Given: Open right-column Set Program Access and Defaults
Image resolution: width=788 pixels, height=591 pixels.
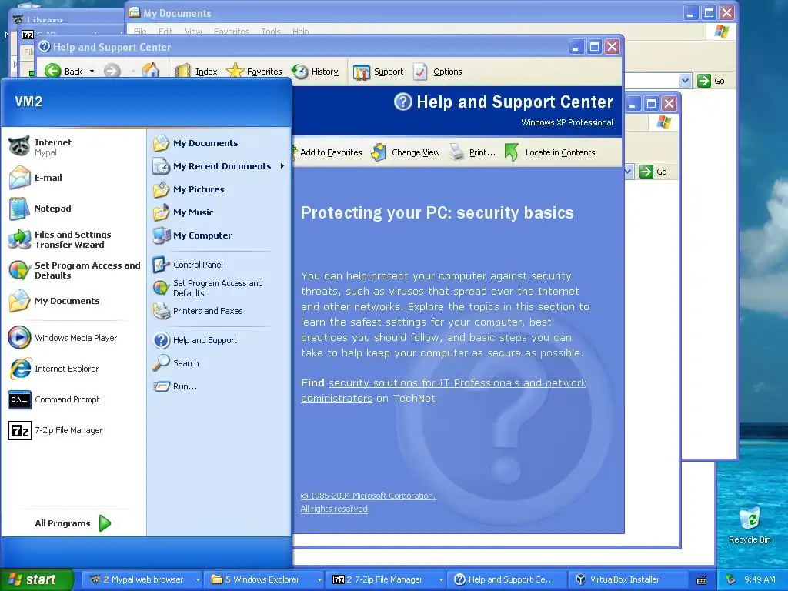Looking at the screenshot, I should [219, 288].
